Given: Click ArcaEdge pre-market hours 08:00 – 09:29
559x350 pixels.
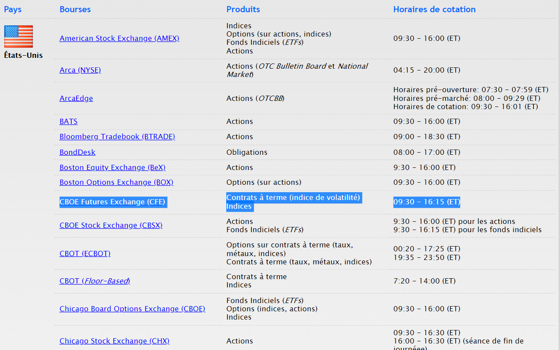Looking at the screenshot, I should (x=467, y=98).
